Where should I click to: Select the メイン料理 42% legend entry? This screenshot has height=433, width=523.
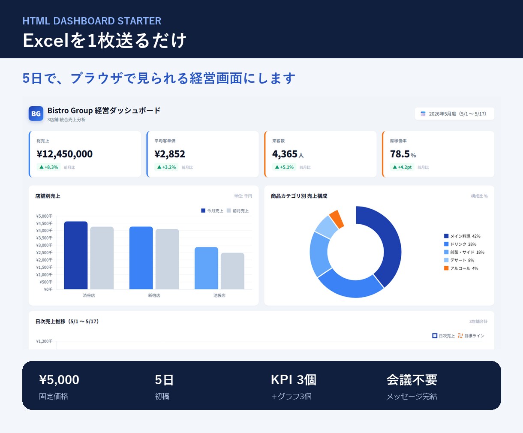(462, 236)
